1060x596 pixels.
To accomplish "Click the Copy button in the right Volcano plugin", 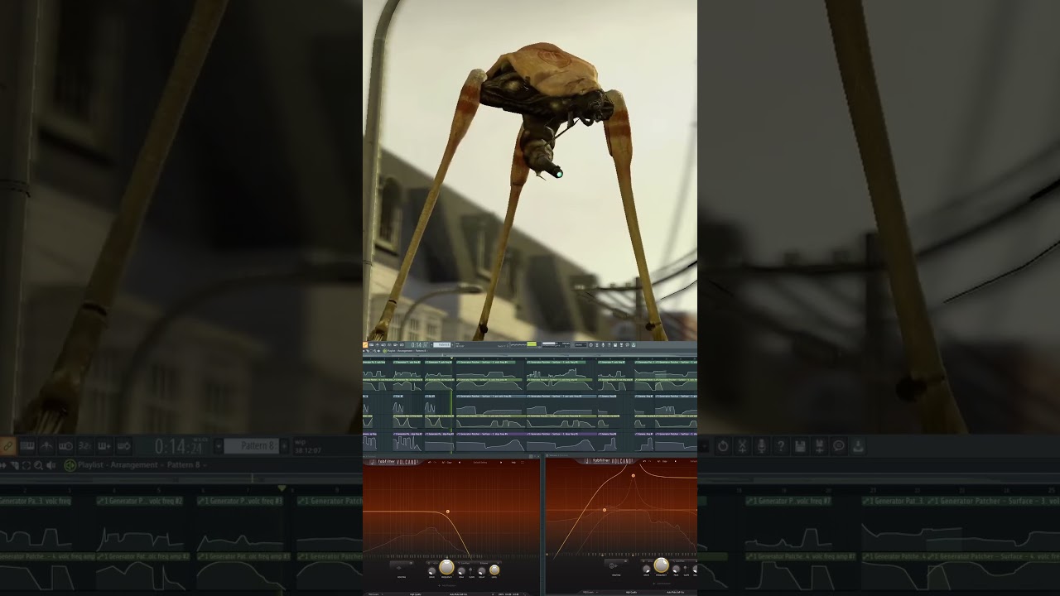I will click(x=665, y=461).
